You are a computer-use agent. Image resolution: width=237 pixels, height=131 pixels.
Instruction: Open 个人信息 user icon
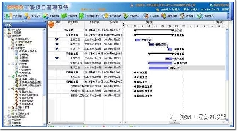pyautogui.click(x=146, y=16)
